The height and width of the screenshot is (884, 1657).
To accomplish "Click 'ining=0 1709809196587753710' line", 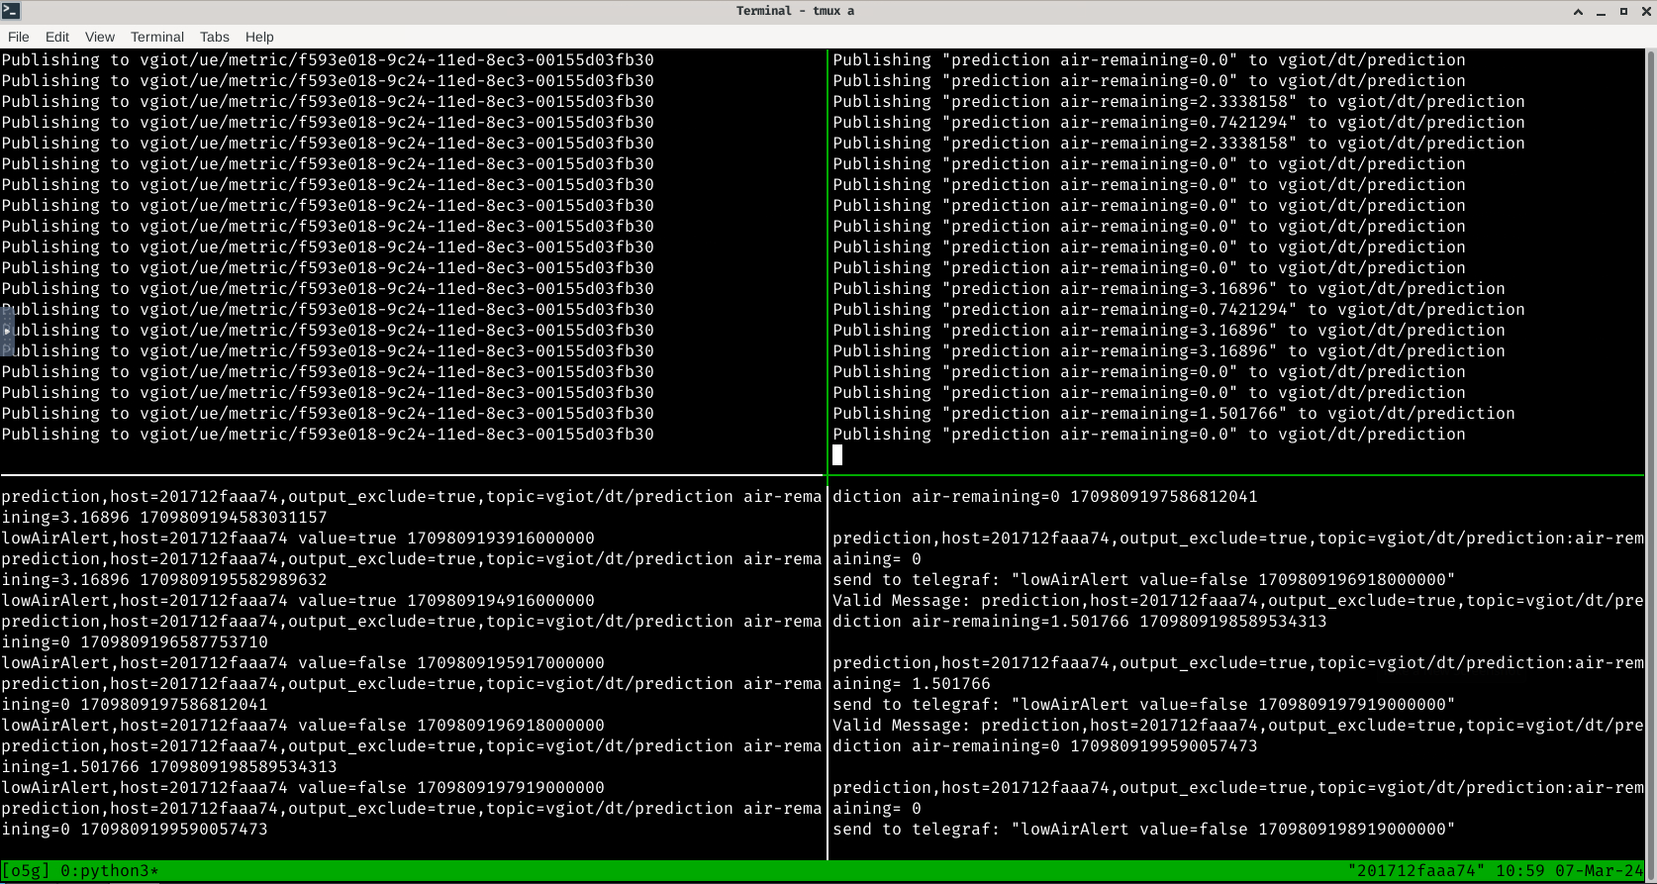I will click(x=135, y=642).
